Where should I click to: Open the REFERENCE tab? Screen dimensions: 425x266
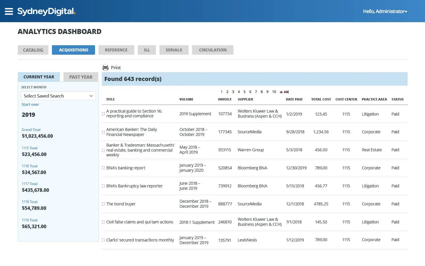(116, 50)
